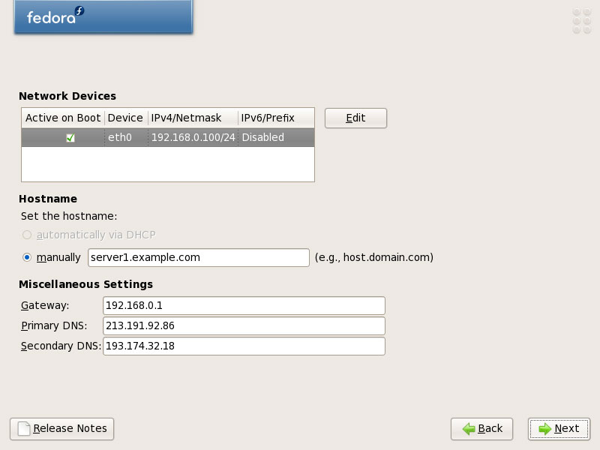Click the Edit button for network devices
Screen dimensions: 600x450
click(355, 118)
